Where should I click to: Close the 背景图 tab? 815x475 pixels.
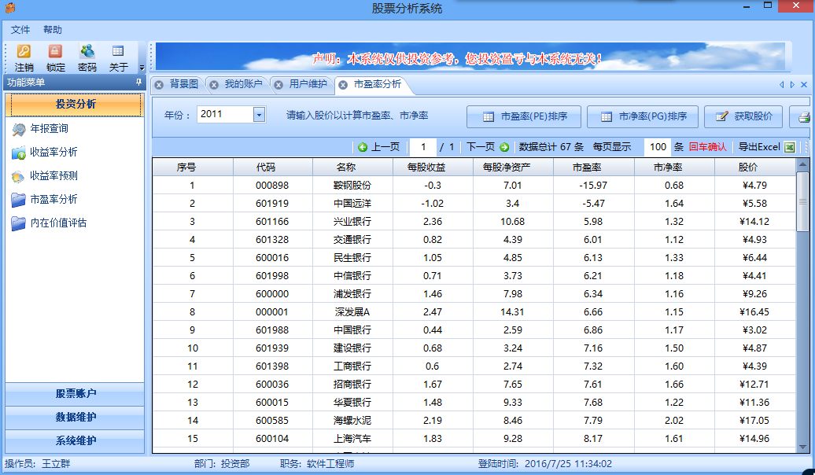(x=159, y=85)
